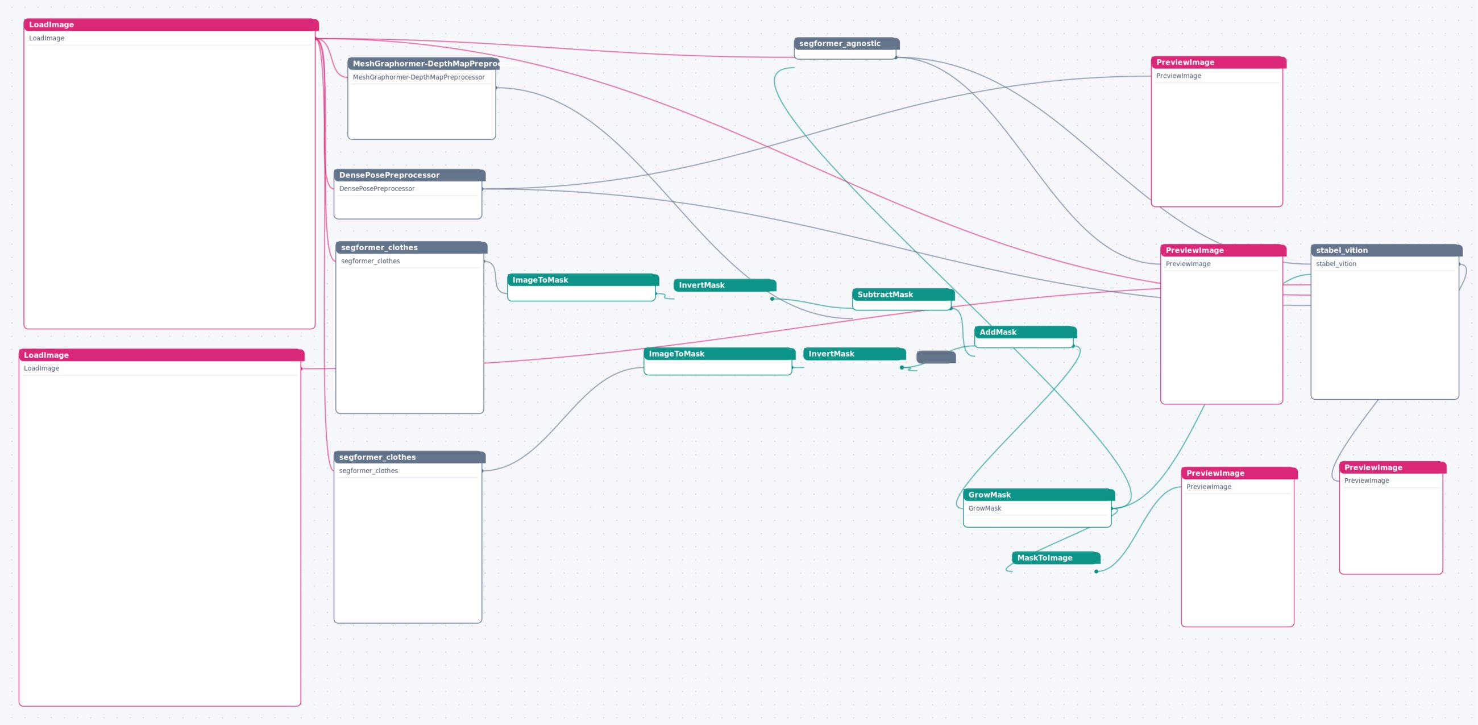1478x725 pixels.
Task: Click the DensePosePreprocessor node title bar
Action: coord(410,175)
